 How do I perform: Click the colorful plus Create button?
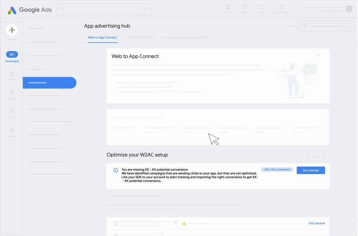12,30
